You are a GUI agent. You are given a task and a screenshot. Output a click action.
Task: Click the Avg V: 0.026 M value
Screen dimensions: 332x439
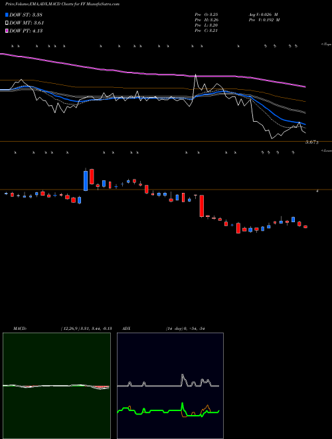(263, 15)
